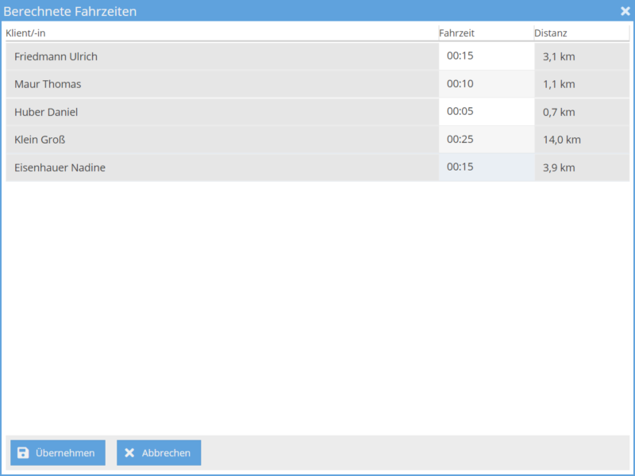The image size is (635, 476).
Task: Click the 1,1 km distance cell
Action: (x=559, y=85)
